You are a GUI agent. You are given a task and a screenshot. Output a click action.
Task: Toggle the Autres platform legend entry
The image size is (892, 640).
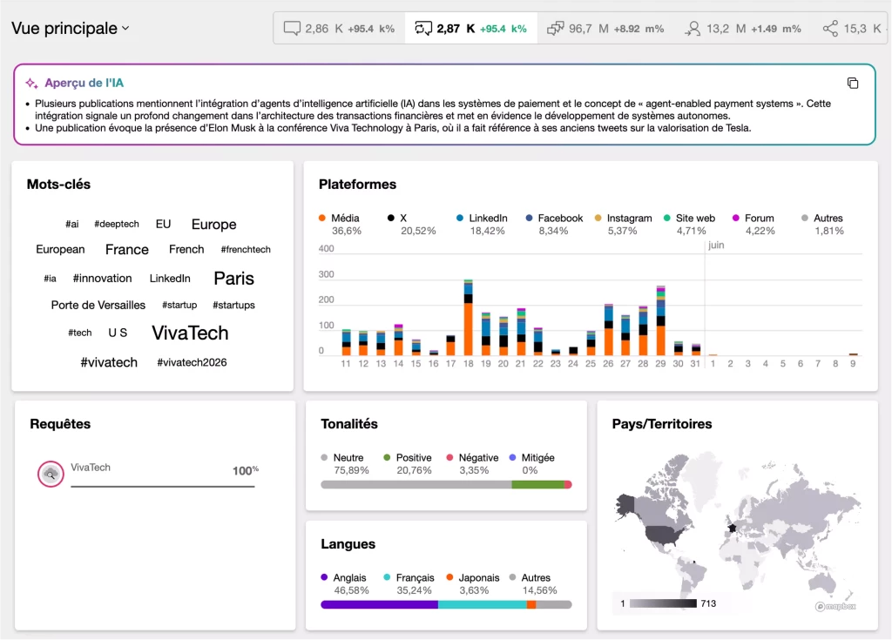(x=822, y=224)
